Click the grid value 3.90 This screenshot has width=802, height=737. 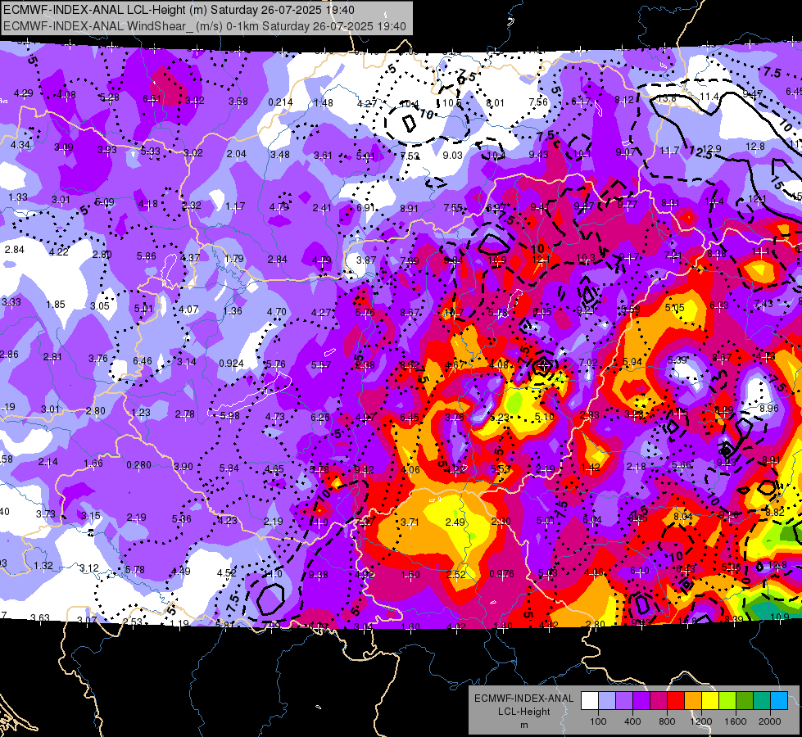[x=184, y=467]
